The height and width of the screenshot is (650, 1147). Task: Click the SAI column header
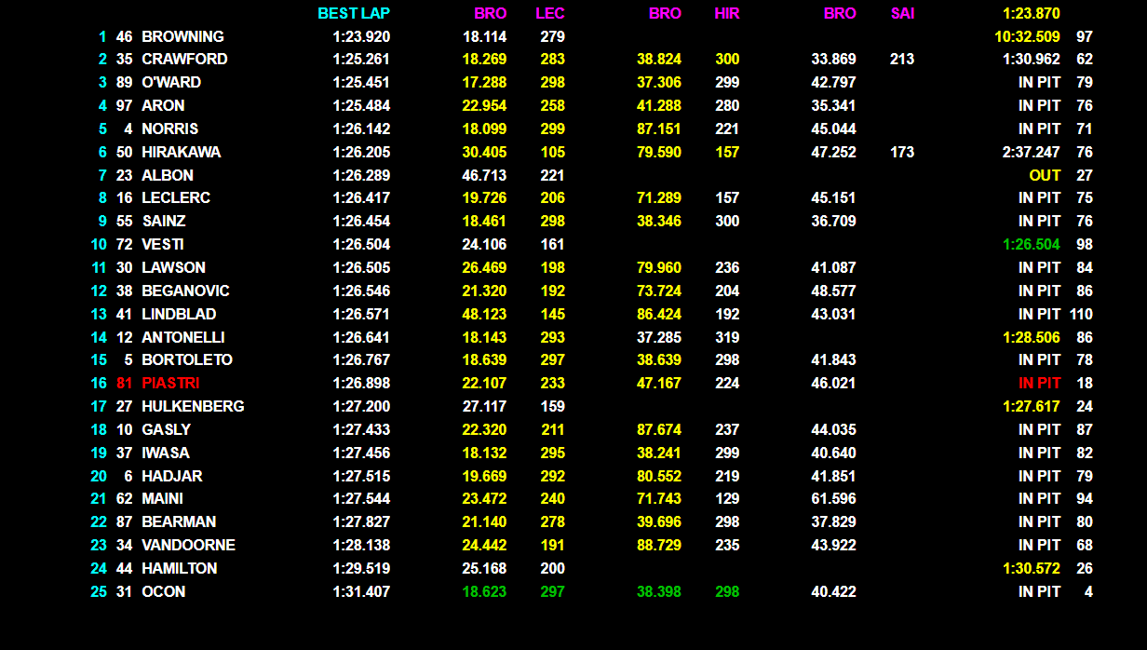901,14
